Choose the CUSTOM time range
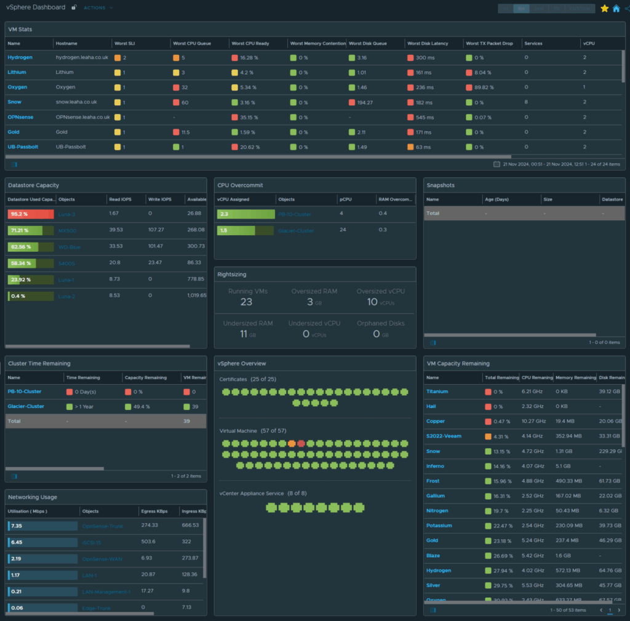 [x=580, y=9]
